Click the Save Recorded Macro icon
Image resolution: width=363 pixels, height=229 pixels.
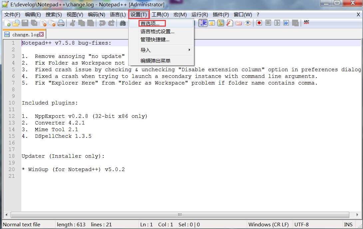coord(295,23)
